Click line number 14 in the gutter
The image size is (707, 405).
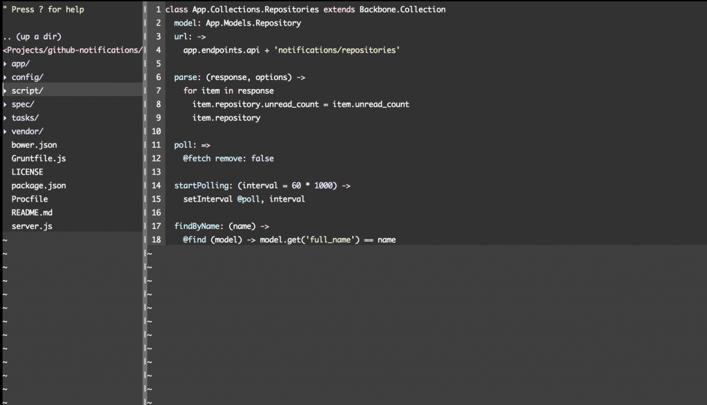coord(156,185)
